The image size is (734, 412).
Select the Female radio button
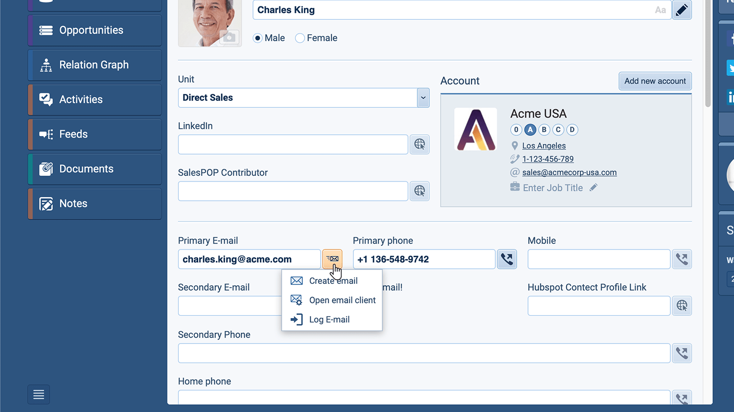pyautogui.click(x=300, y=38)
